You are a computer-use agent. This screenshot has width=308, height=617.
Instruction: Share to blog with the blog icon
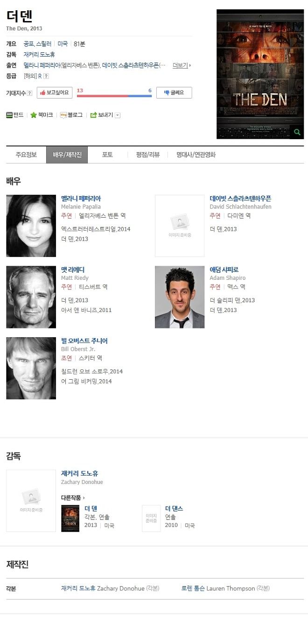pyautogui.click(x=63, y=115)
